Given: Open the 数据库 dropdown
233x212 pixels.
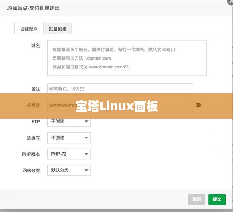Looking at the screenshot, I should click(69, 137).
